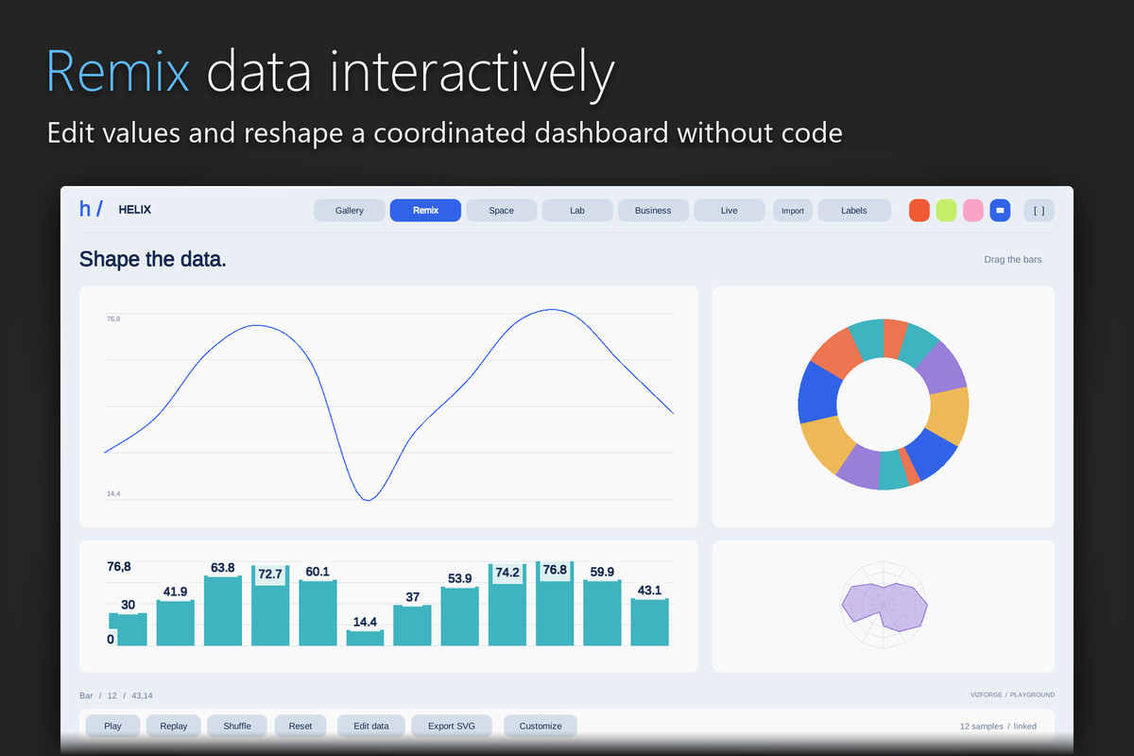Start animation with the Play button
The width and height of the screenshot is (1134, 756).
(113, 726)
